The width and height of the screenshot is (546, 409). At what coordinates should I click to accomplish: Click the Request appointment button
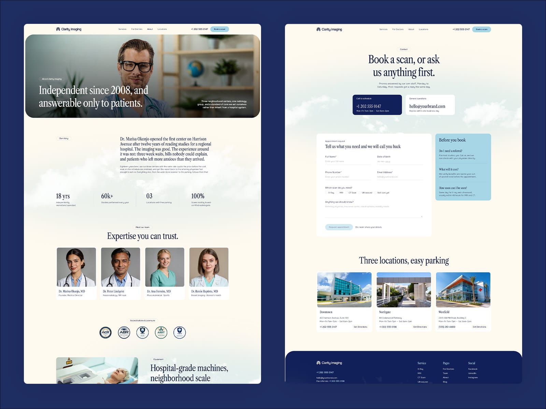[x=339, y=227]
